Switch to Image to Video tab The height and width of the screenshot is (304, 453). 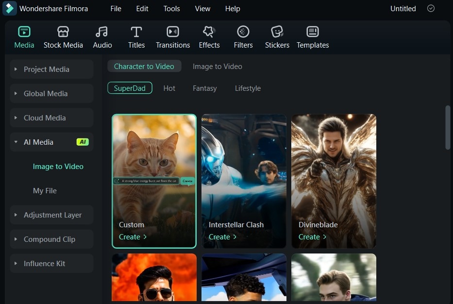(217, 66)
